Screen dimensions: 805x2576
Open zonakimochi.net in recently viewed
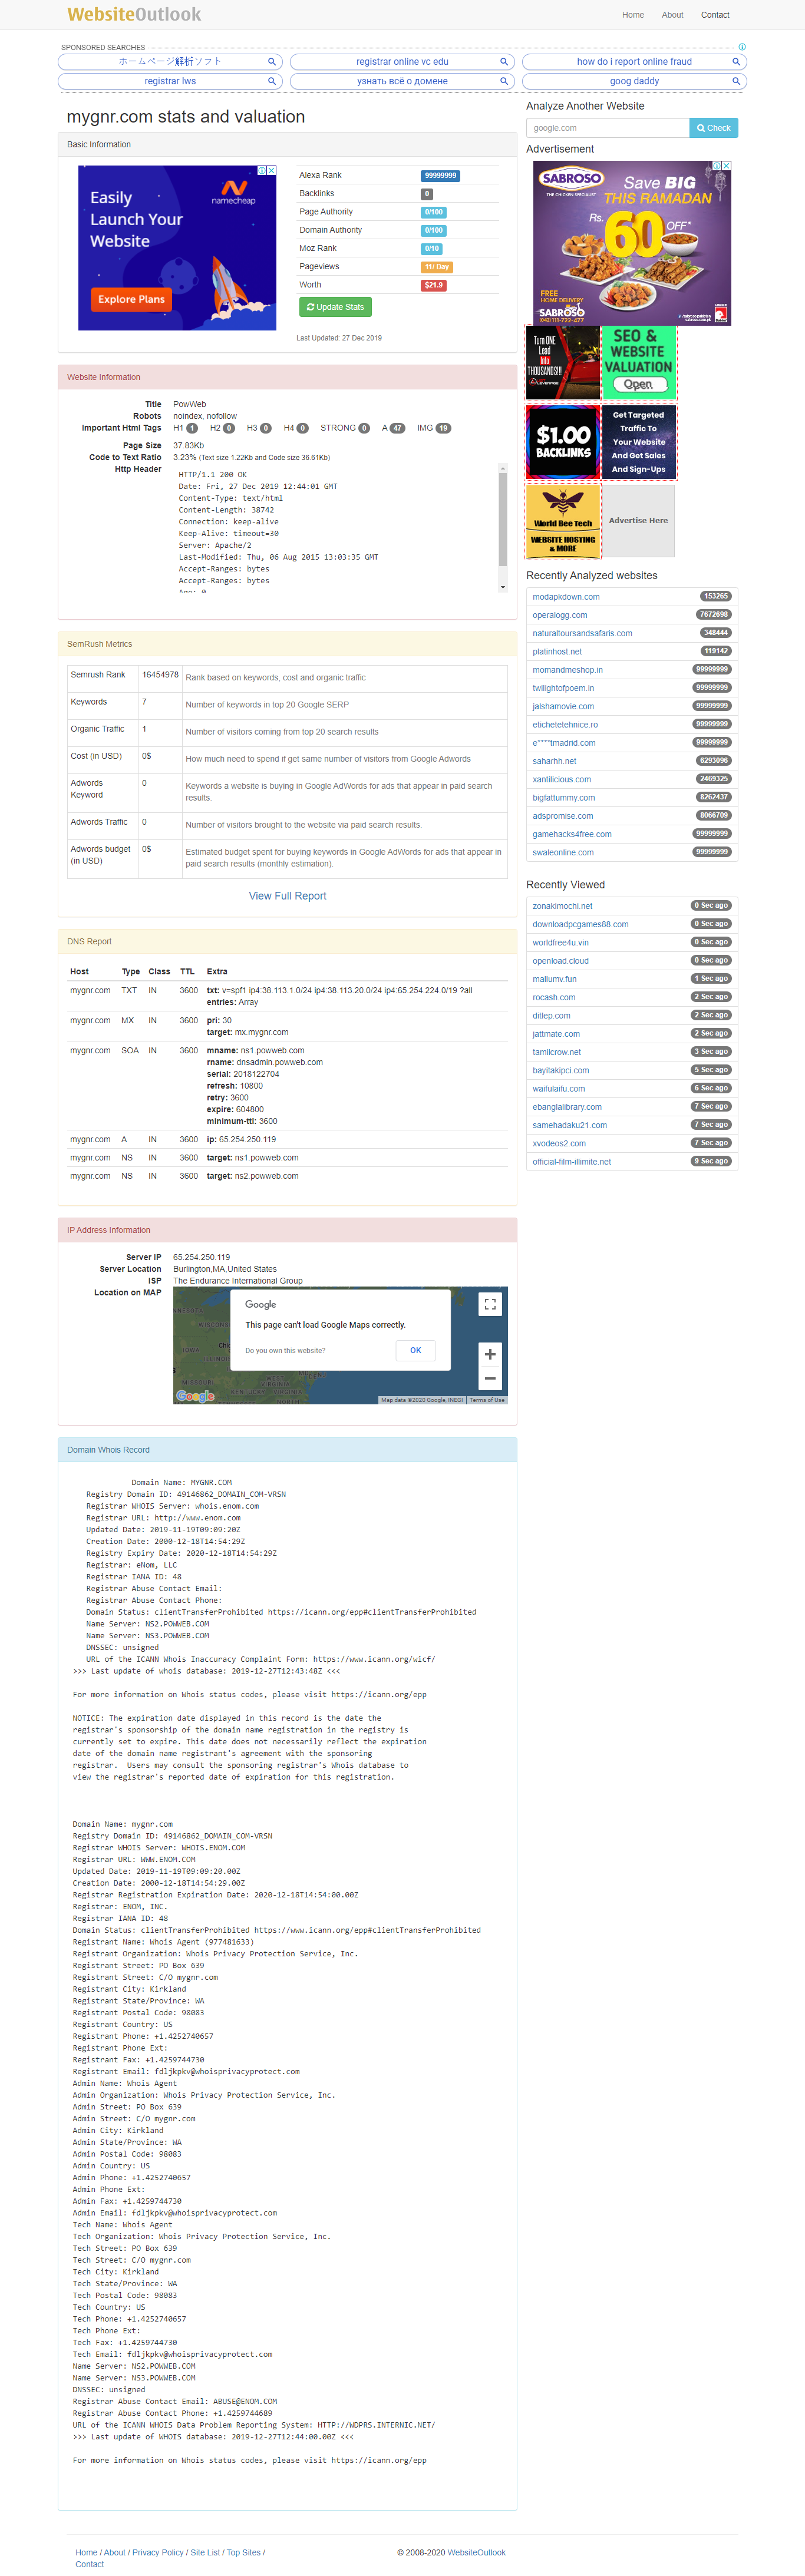coord(562,906)
